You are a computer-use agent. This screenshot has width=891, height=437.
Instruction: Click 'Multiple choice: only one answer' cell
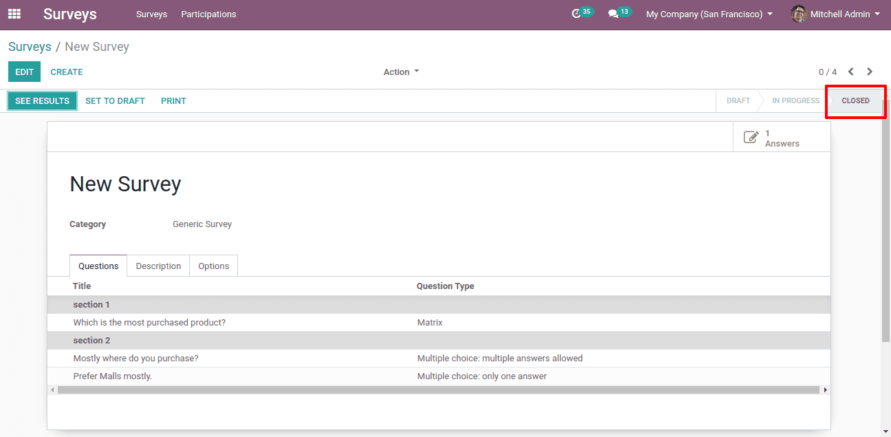coord(482,376)
